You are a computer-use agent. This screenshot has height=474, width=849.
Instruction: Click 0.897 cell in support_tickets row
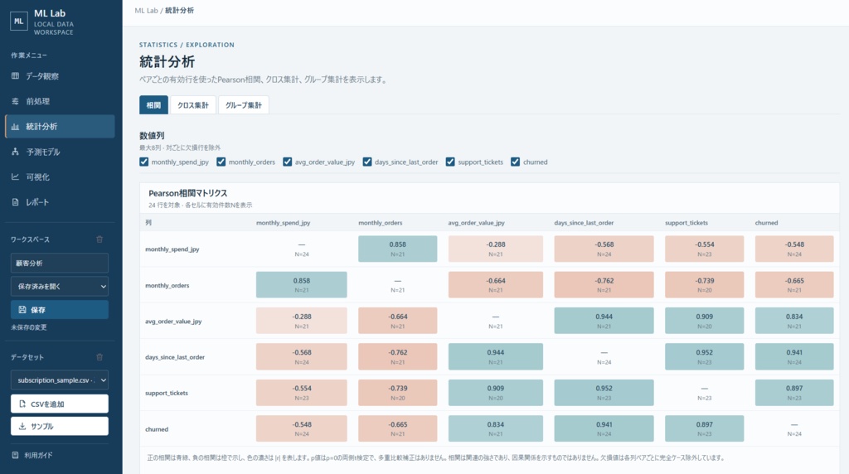pos(794,392)
